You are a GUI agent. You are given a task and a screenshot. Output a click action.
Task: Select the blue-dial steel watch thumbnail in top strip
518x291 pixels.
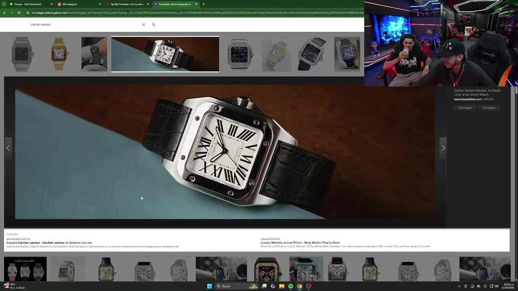point(240,54)
